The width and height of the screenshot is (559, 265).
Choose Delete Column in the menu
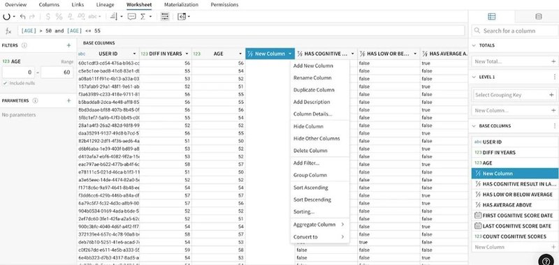point(310,151)
